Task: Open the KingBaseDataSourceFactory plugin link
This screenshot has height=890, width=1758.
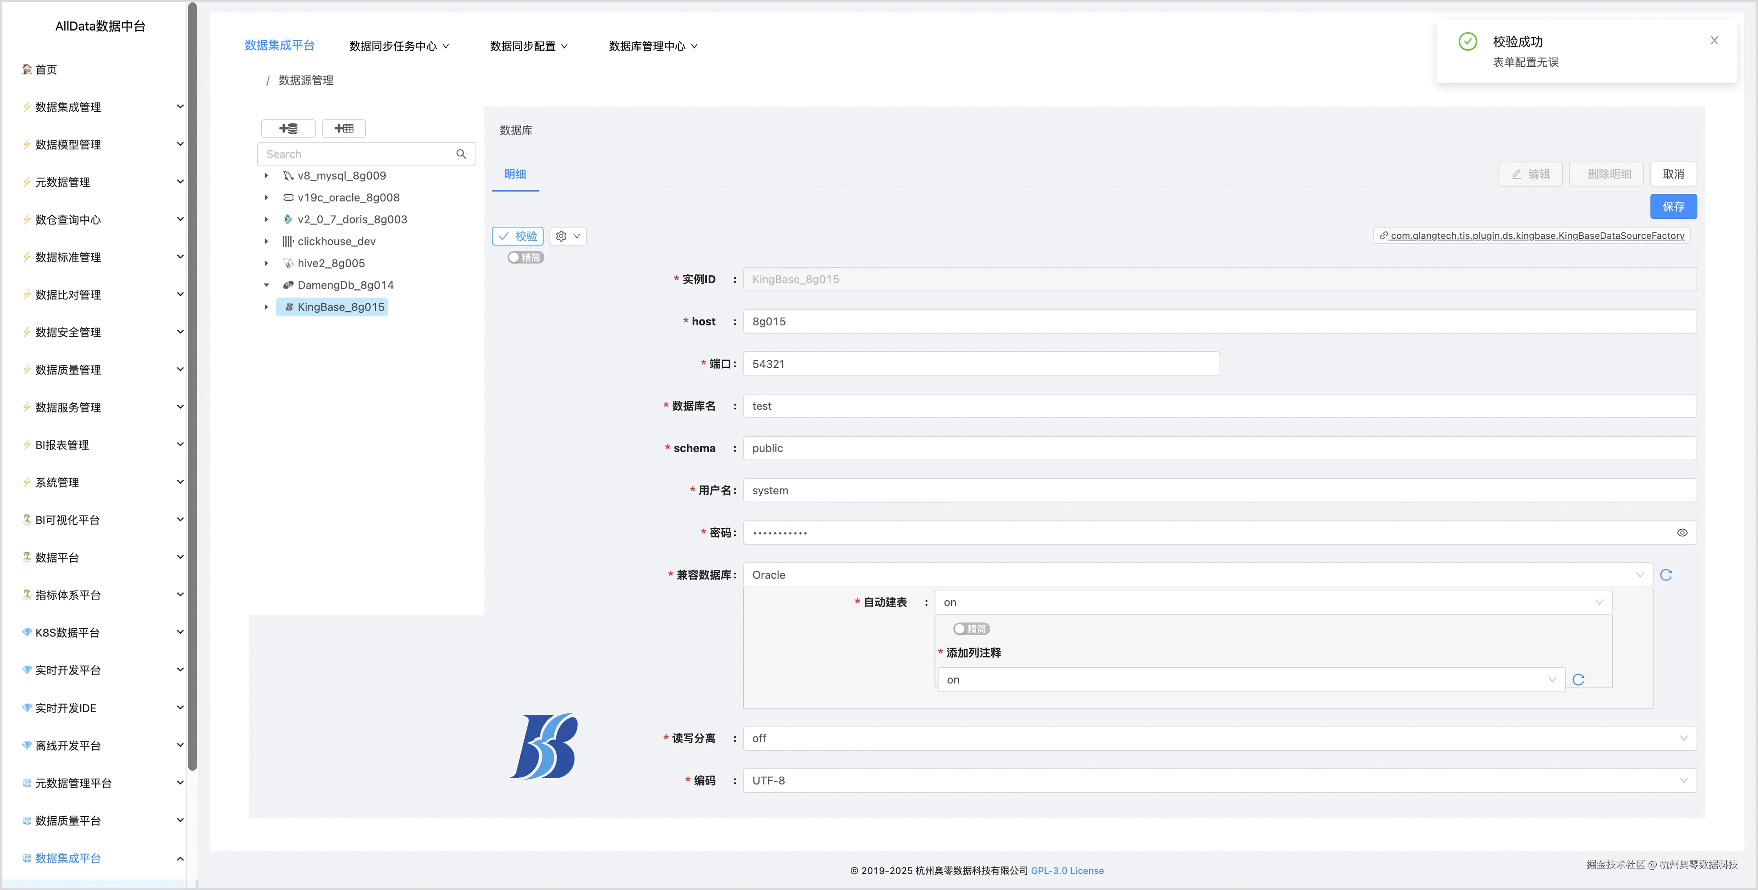Action: coord(1531,235)
